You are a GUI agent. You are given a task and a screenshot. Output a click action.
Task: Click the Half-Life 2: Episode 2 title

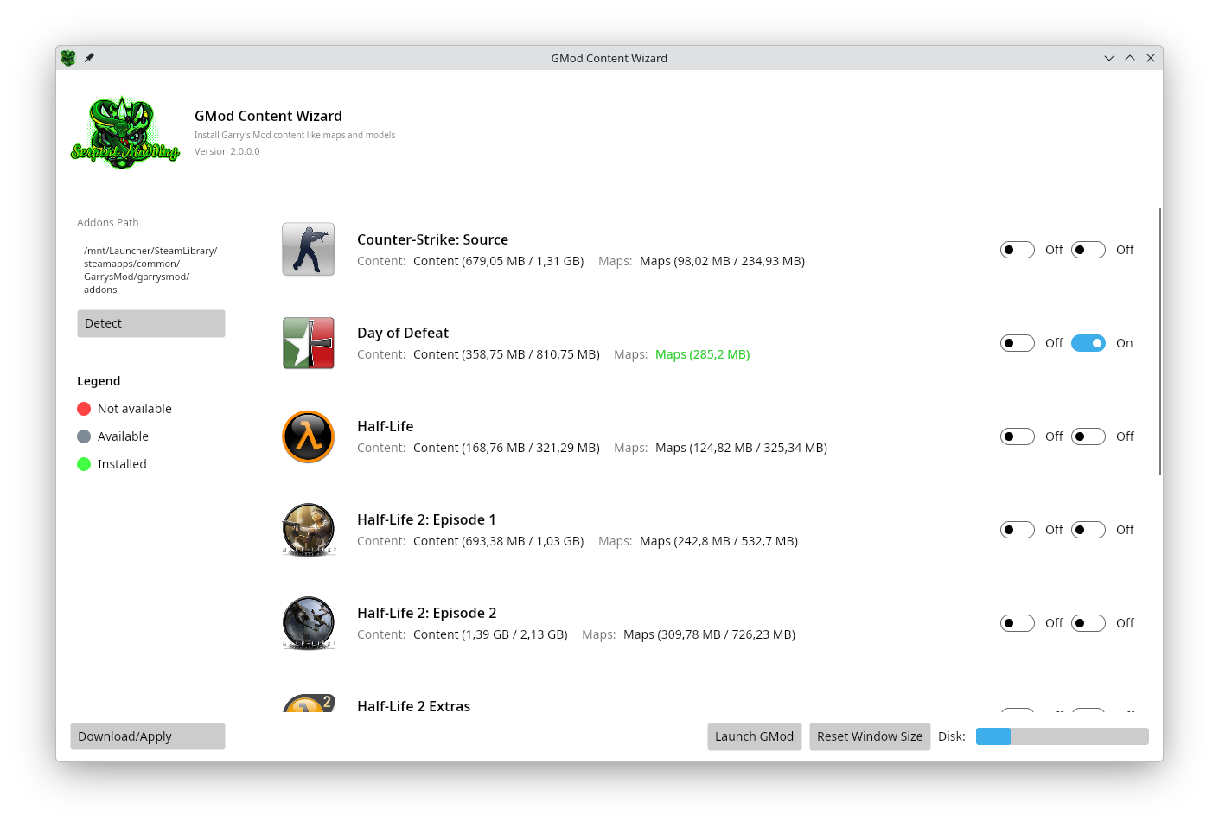pyautogui.click(x=427, y=613)
